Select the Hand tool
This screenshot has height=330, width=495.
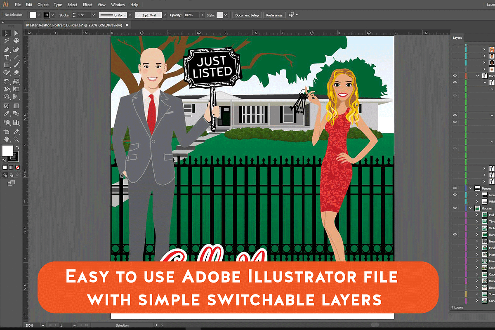tap(7, 139)
